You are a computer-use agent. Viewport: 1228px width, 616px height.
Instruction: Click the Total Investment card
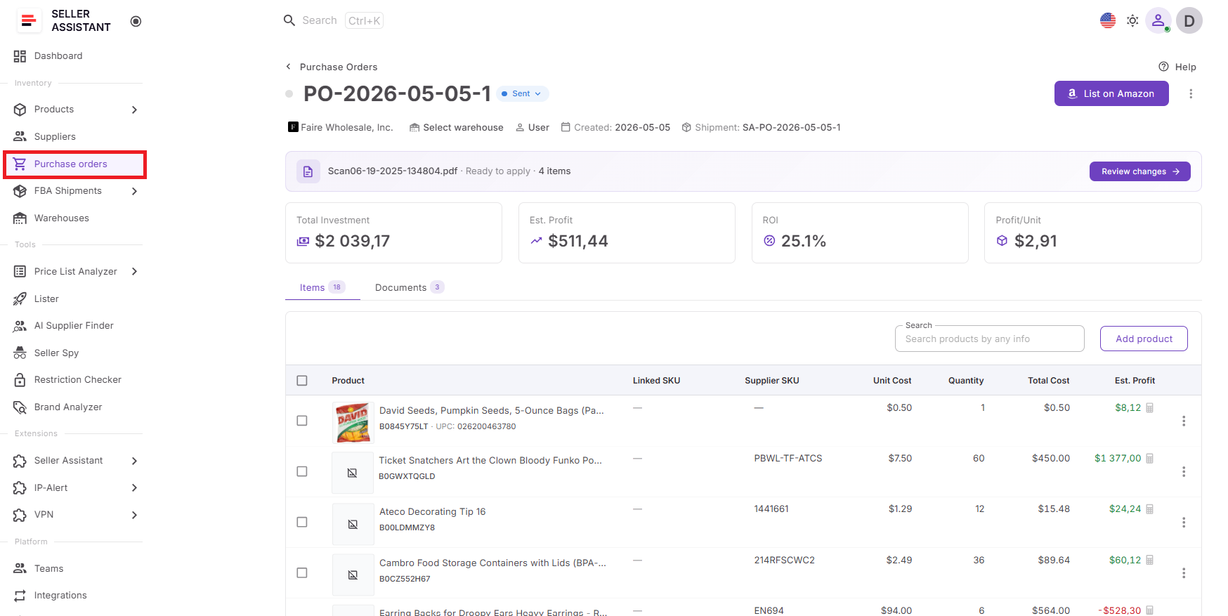pos(393,233)
